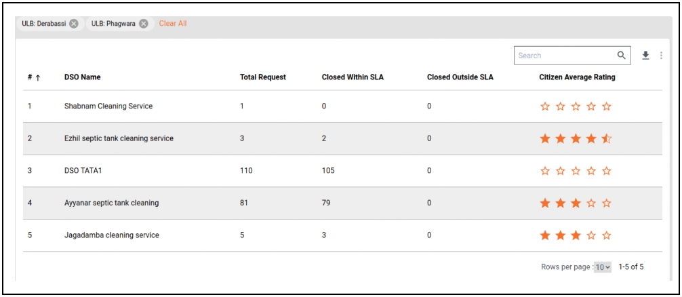Sort by the DSO Name column header

tap(82, 77)
